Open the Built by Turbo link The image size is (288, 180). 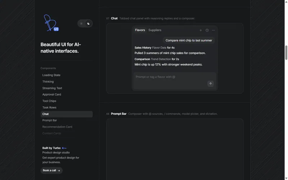51,148
